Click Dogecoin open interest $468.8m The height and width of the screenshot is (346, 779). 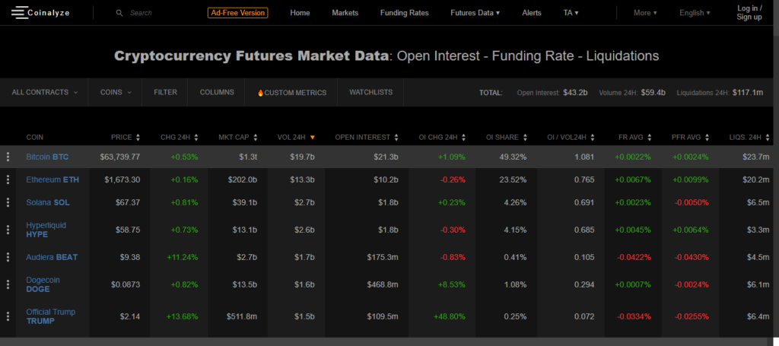click(x=383, y=284)
